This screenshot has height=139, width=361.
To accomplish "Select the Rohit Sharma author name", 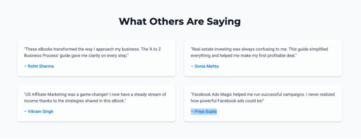I will click(39, 66).
